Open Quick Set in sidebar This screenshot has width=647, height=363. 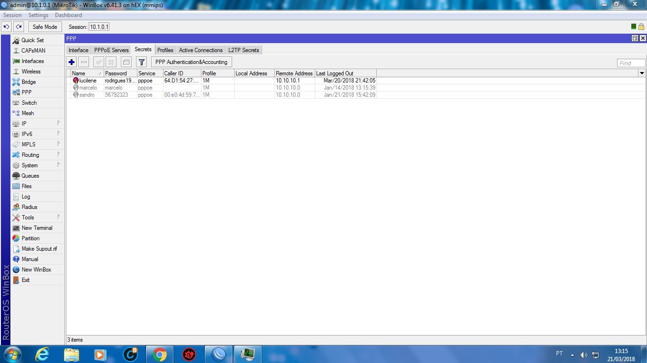(x=37, y=40)
